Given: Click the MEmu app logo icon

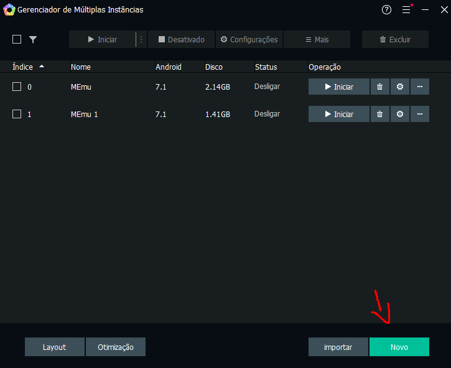Looking at the screenshot, I should pos(9,10).
